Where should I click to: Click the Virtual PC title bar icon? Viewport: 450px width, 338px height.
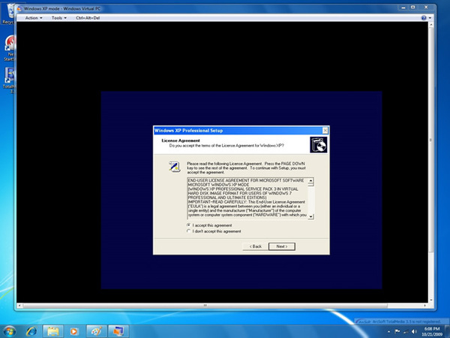pos(19,8)
